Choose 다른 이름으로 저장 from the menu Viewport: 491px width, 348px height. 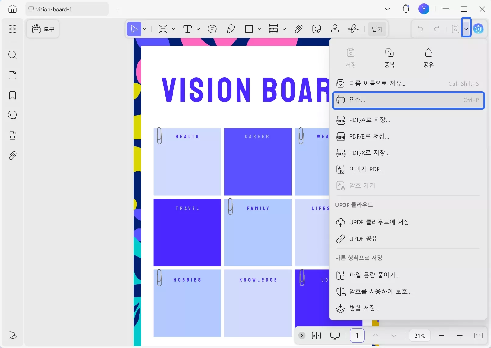pos(408,83)
